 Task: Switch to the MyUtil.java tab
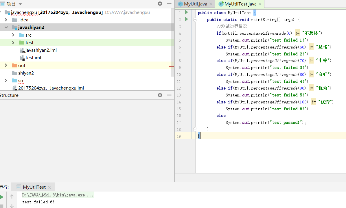pos(196,4)
